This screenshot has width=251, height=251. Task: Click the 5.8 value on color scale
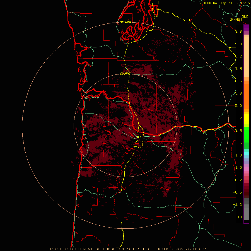pyautogui.click(x=238, y=93)
